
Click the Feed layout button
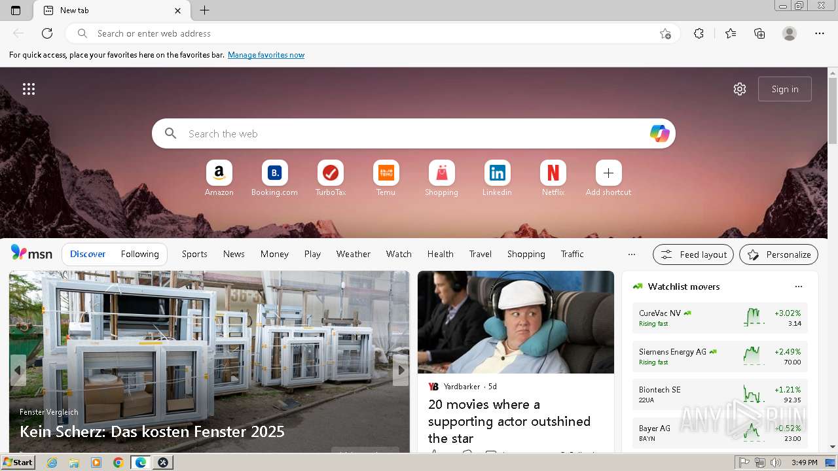click(x=693, y=254)
